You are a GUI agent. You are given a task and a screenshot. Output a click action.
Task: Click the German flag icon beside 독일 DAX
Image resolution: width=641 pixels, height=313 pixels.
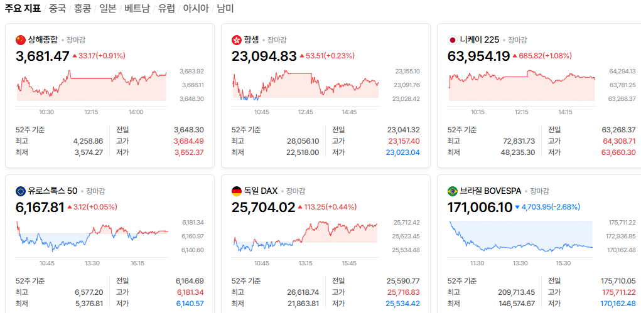pos(236,191)
